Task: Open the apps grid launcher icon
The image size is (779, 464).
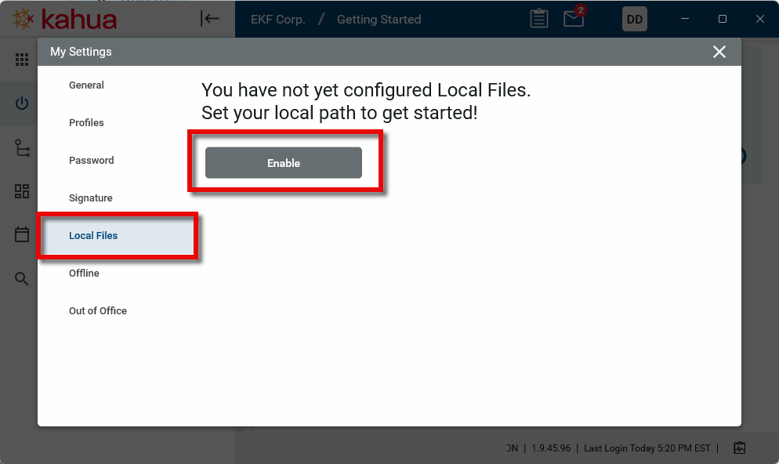Action: pyautogui.click(x=22, y=60)
